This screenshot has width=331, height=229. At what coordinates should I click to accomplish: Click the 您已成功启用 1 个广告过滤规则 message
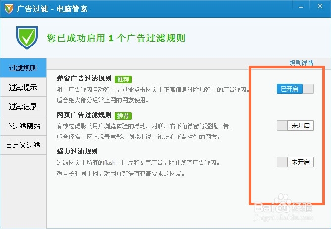pyautogui.click(x=116, y=38)
